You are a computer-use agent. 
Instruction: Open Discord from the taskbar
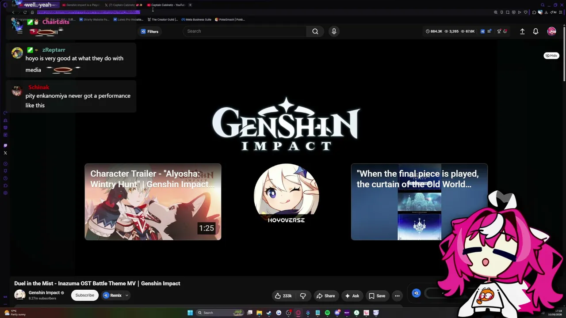337,313
